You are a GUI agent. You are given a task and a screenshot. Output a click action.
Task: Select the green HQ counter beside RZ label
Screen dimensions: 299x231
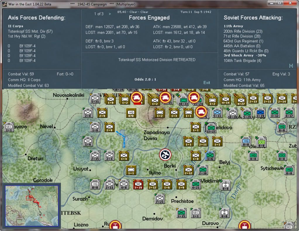coord(282,127)
